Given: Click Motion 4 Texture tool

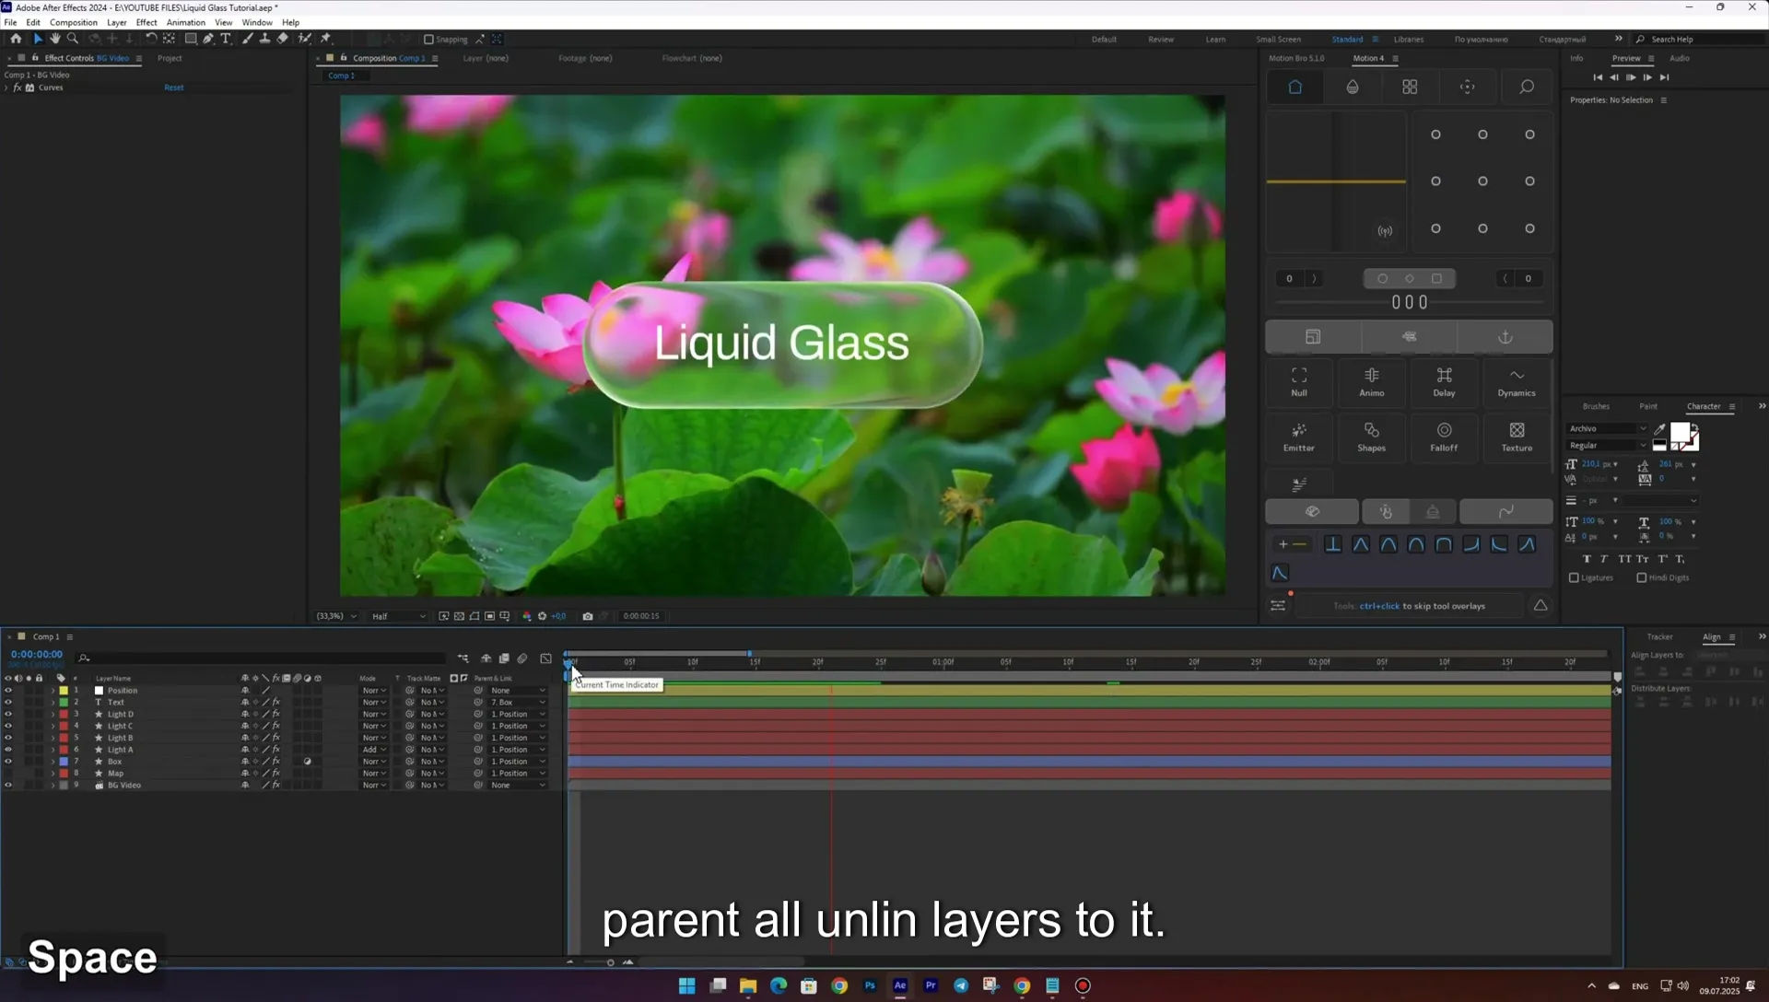Looking at the screenshot, I should 1517,437.
